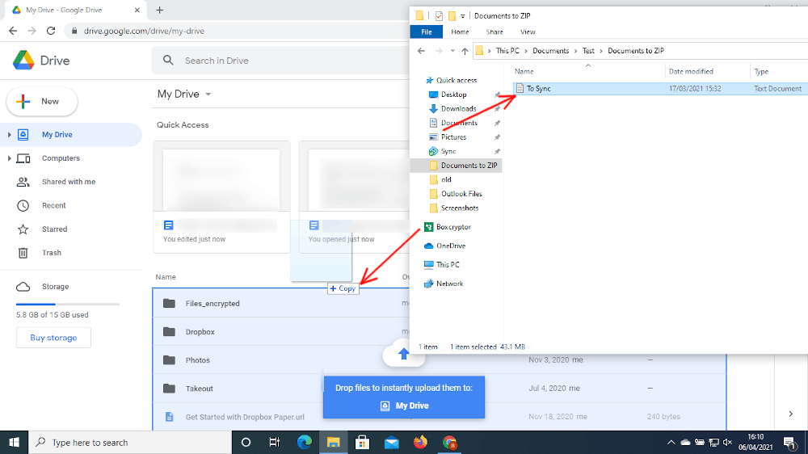Click the Chrome address bar URL
This screenshot has height=454, width=808.
(x=144, y=31)
